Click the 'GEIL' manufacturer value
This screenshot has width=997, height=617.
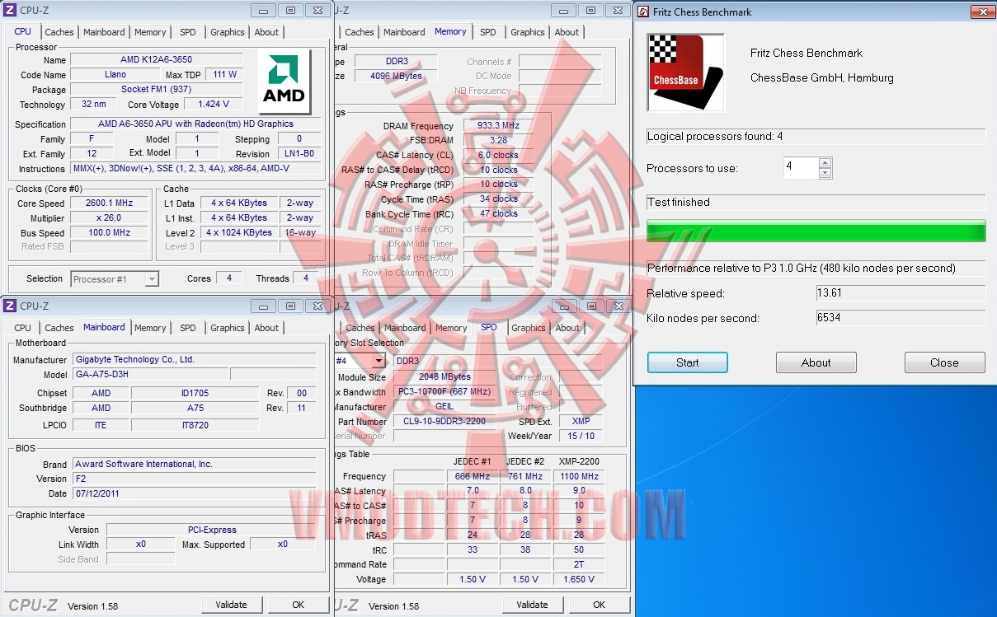pyautogui.click(x=444, y=407)
